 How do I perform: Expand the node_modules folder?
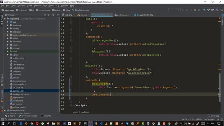(x=8, y=35)
